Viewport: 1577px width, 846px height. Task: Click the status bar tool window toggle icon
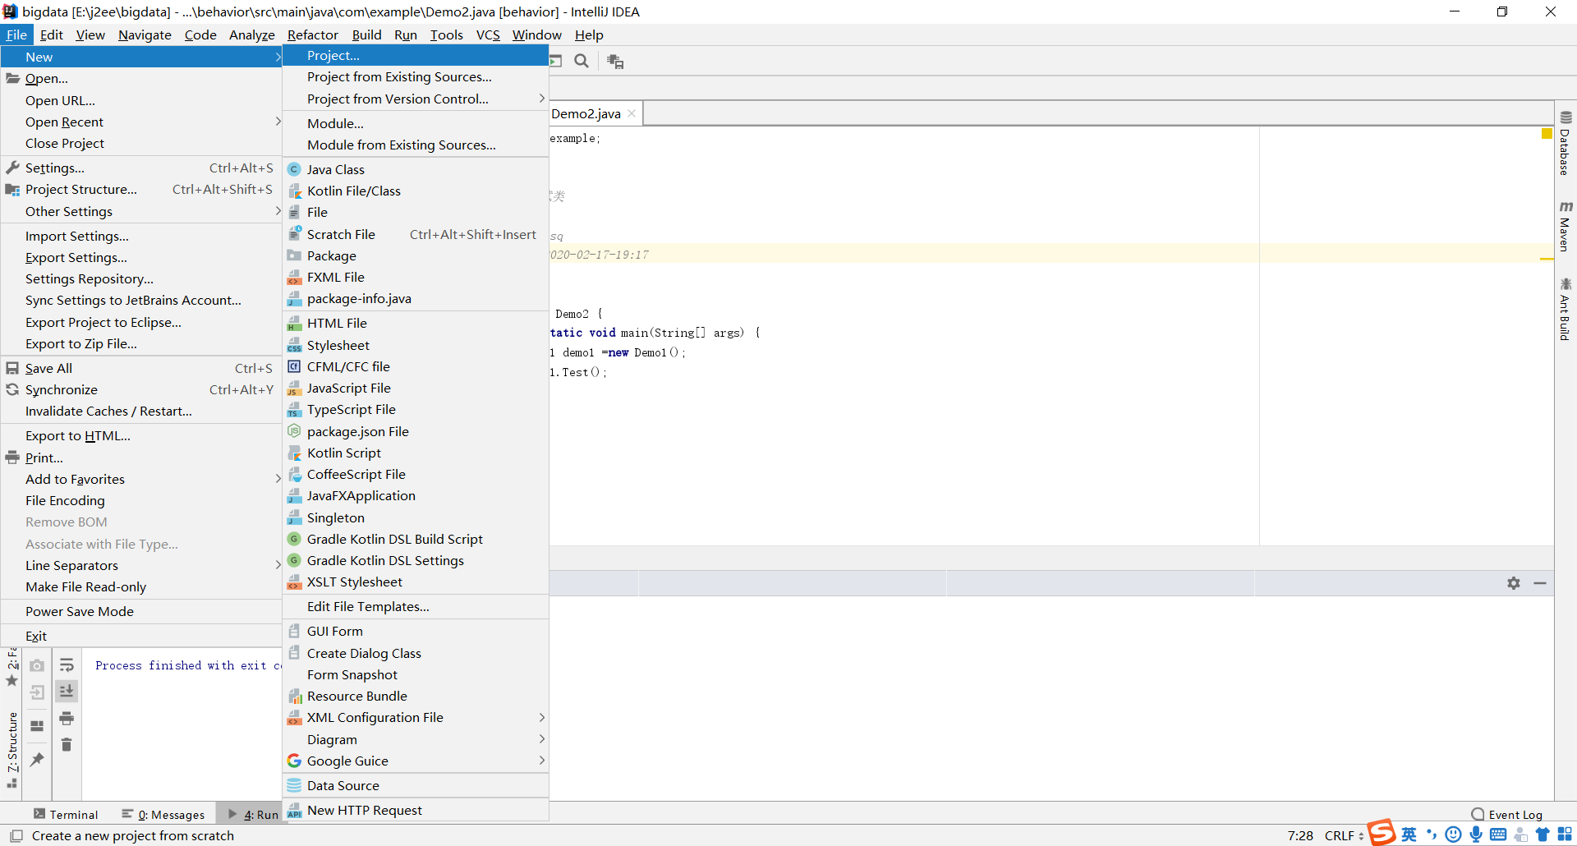pos(16,835)
